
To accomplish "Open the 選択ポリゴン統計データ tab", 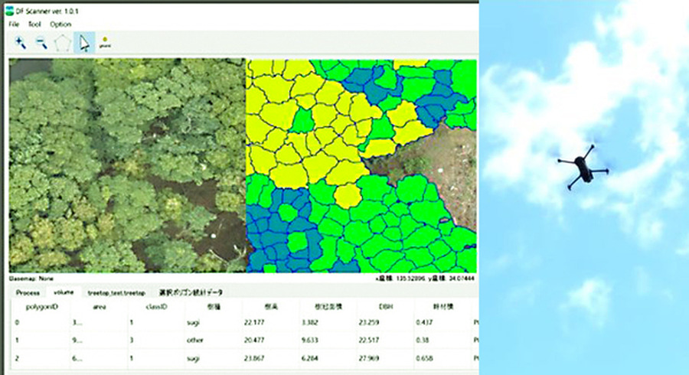I will point(191,292).
